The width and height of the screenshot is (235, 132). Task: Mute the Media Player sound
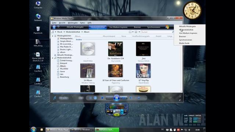(x=131, y=98)
